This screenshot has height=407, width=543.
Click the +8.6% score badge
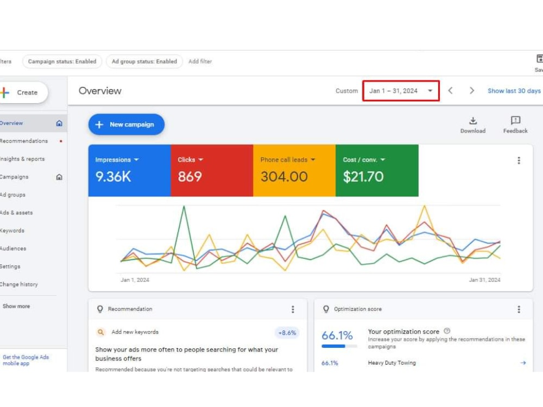[x=287, y=333]
